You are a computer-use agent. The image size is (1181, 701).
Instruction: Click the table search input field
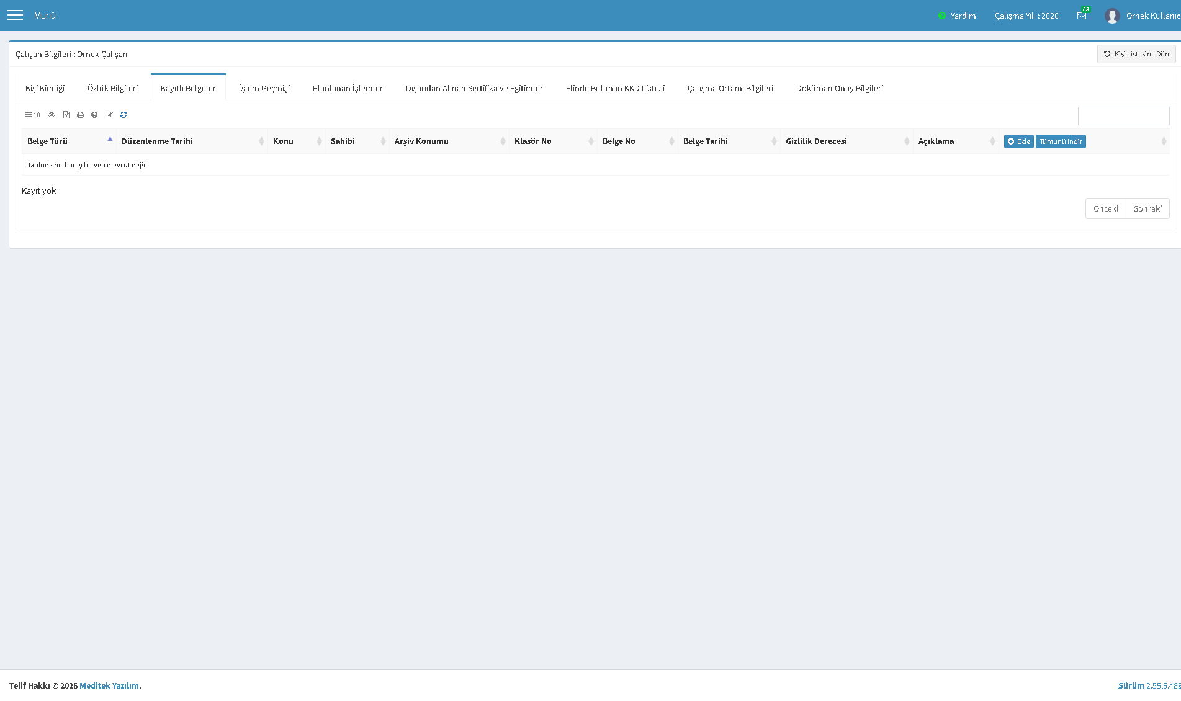[x=1123, y=116]
